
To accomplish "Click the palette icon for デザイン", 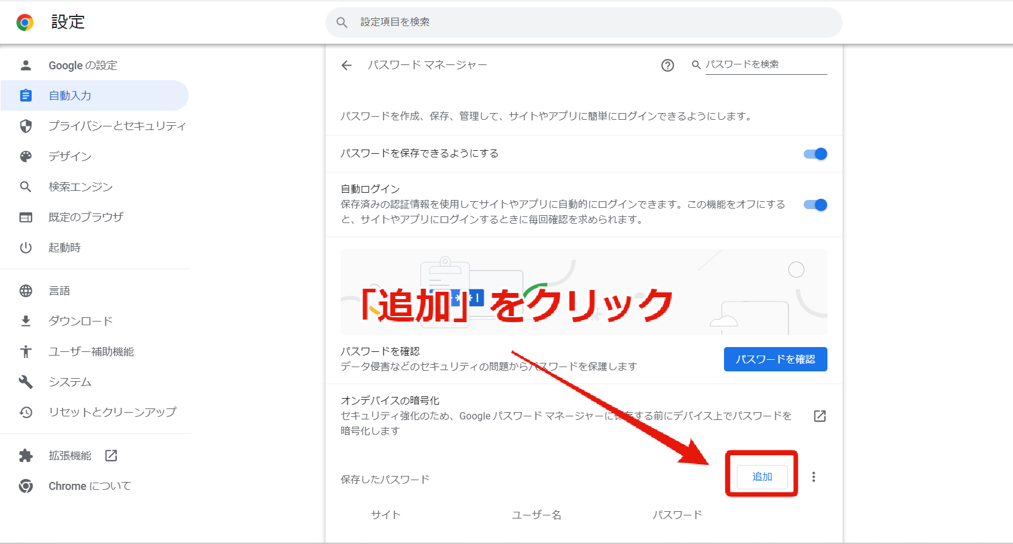I will point(26,156).
